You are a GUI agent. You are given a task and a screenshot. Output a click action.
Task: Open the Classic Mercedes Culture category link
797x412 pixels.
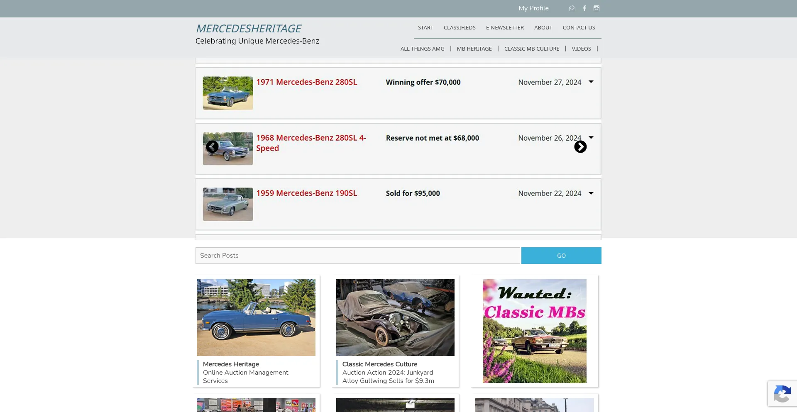point(380,364)
